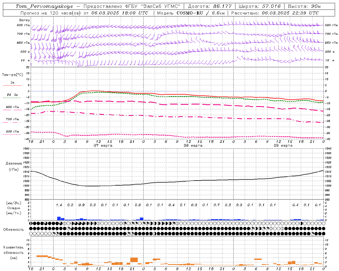339x271 pixels.
Task: Click the 'Осадки' precipitation label
Action: coord(14,208)
